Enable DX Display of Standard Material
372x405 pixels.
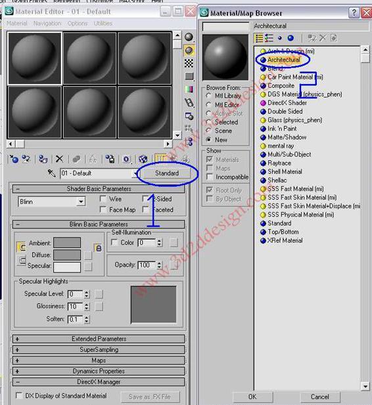pyautogui.click(x=19, y=395)
